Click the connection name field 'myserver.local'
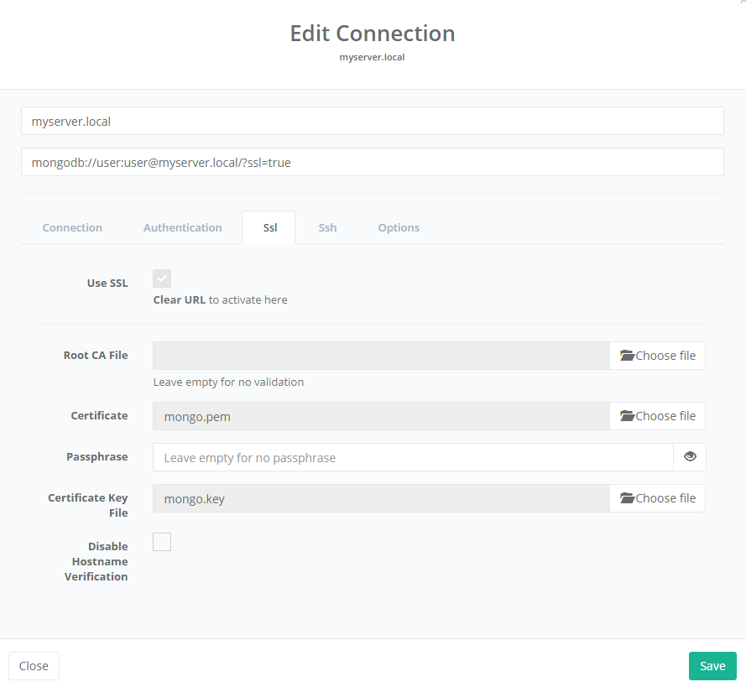746x687 pixels. (372, 122)
